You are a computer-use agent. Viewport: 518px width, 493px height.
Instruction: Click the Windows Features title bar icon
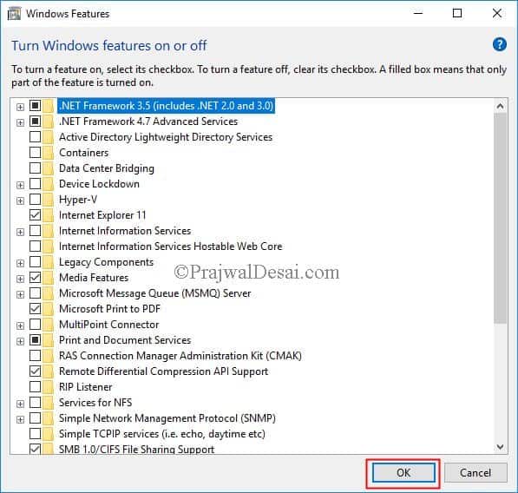point(14,14)
